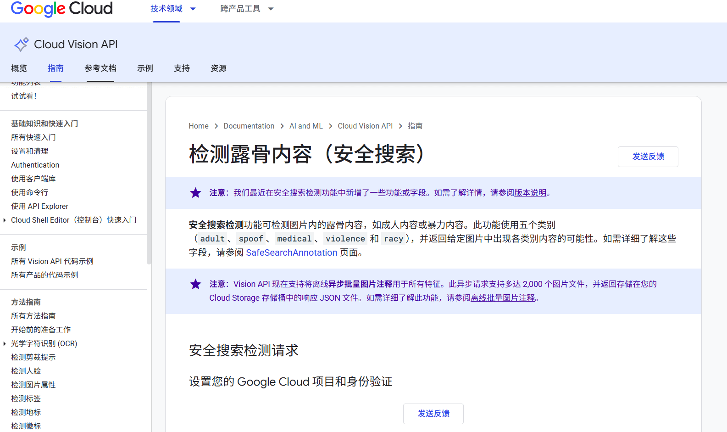The image size is (727, 432).
Task: Open 检测地标 sidebar link
Action: coord(26,412)
